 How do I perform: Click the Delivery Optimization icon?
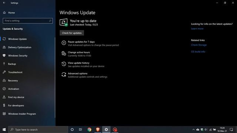click(x=4, y=47)
